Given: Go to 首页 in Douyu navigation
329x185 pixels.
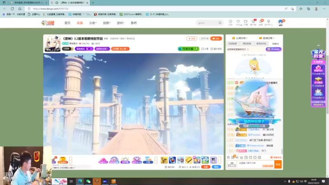Looking at the screenshot, I should pyautogui.click(x=67, y=23).
